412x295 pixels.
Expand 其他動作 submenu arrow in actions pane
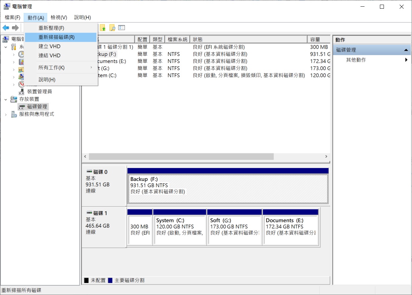pos(406,60)
